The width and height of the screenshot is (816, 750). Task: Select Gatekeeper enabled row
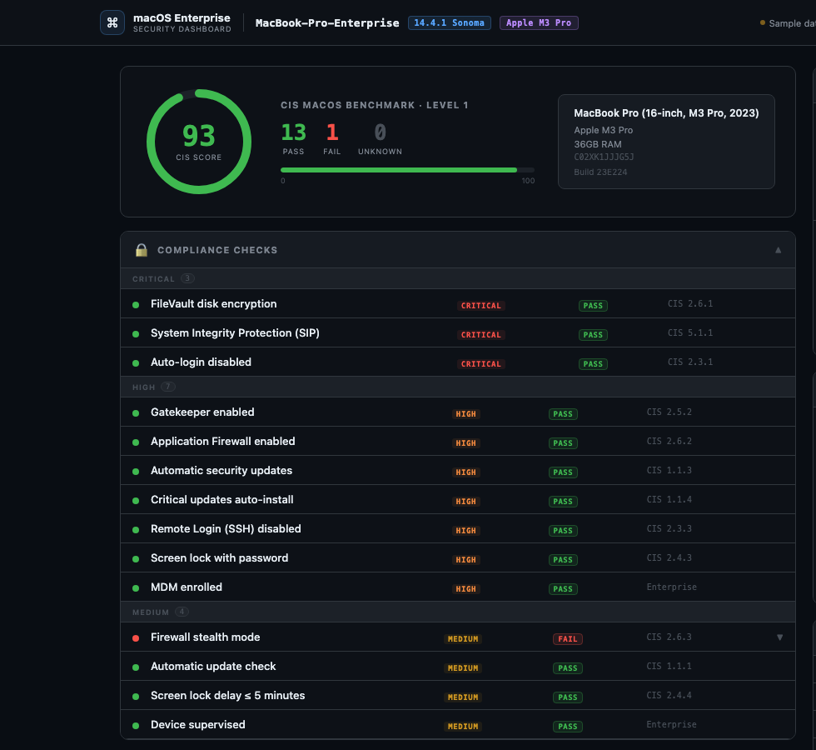click(x=457, y=412)
